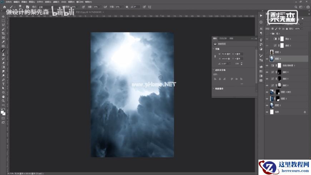
Task: Click the search icon at top right
Action: (x=296, y=7)
